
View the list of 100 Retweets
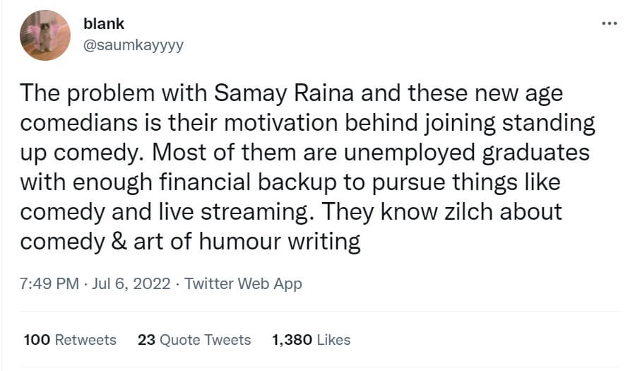coord(69,340)
